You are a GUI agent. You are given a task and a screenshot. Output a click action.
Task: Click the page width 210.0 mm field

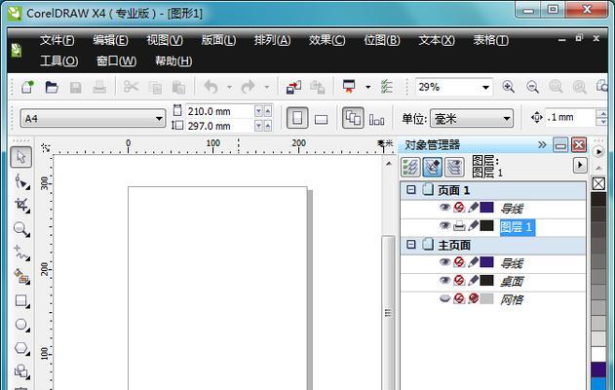click(x=219, y=111)
